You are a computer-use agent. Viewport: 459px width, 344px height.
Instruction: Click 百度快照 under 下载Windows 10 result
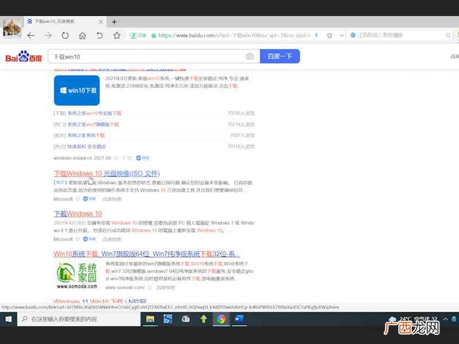112,239
